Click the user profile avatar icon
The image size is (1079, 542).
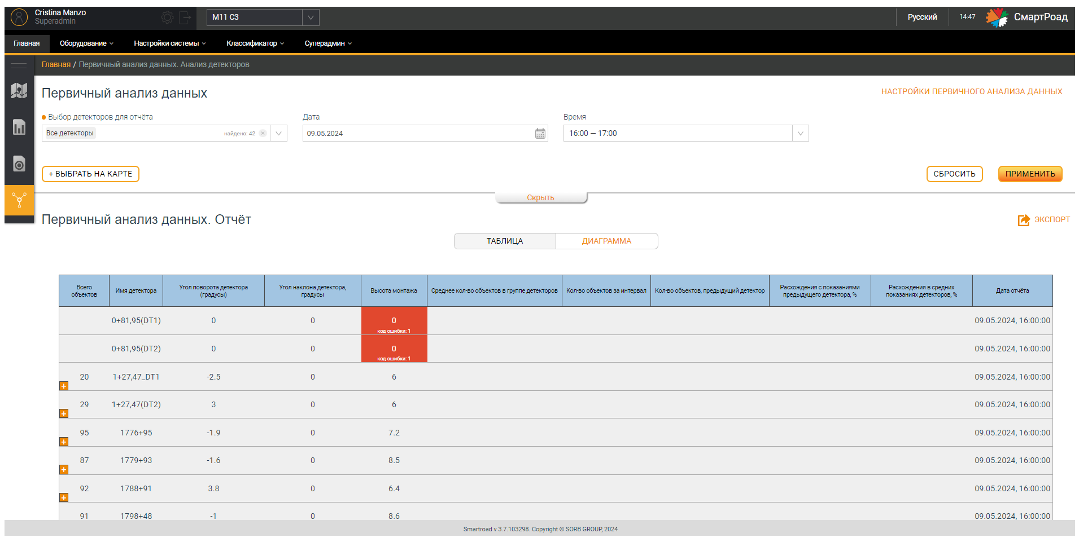point(19,17)
